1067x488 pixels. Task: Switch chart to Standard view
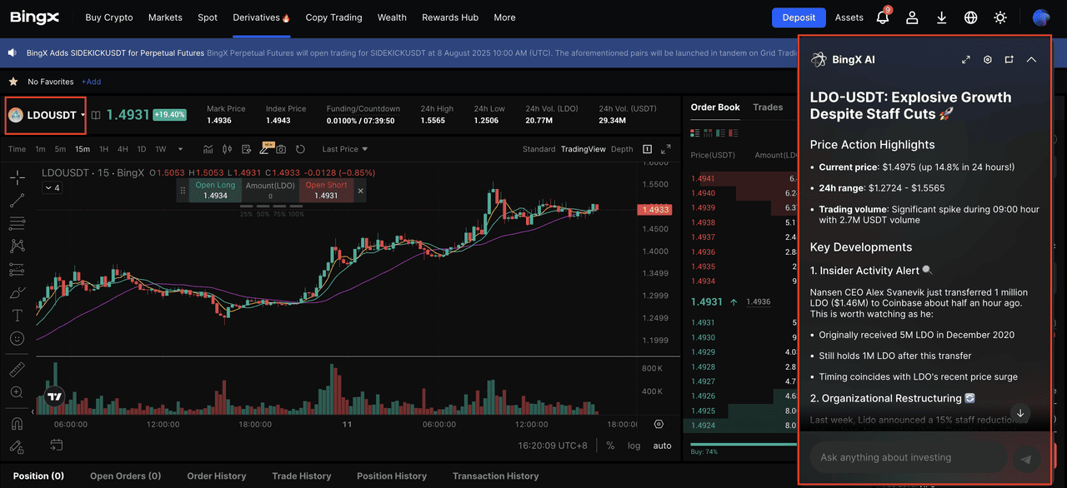coord(539,149)
